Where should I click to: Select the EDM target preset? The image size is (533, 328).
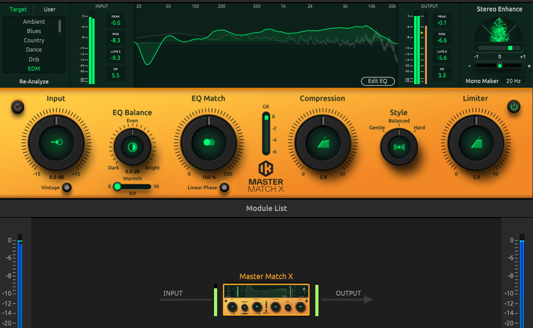tap(34, 69)
